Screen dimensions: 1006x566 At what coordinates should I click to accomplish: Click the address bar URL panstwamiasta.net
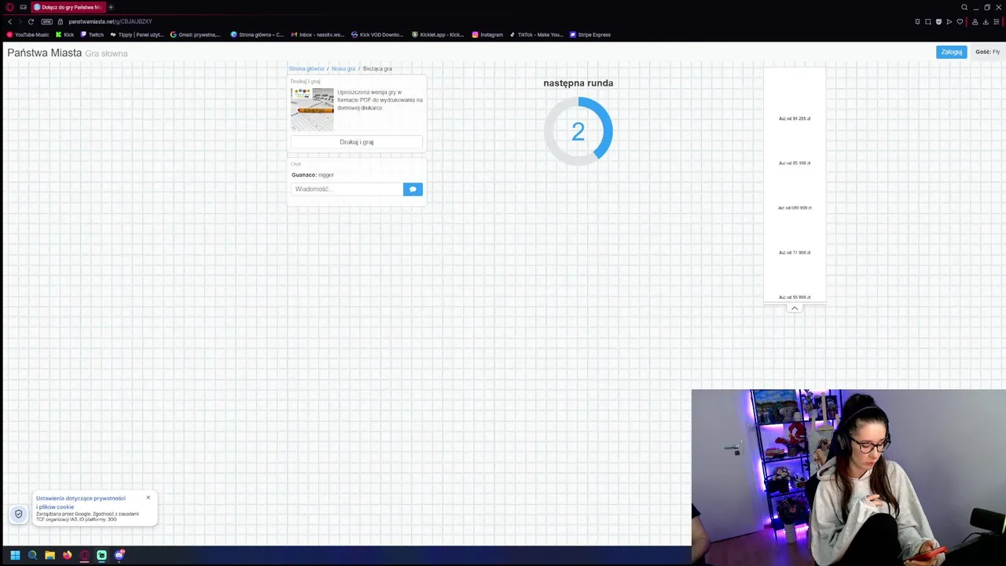(110, 21)
